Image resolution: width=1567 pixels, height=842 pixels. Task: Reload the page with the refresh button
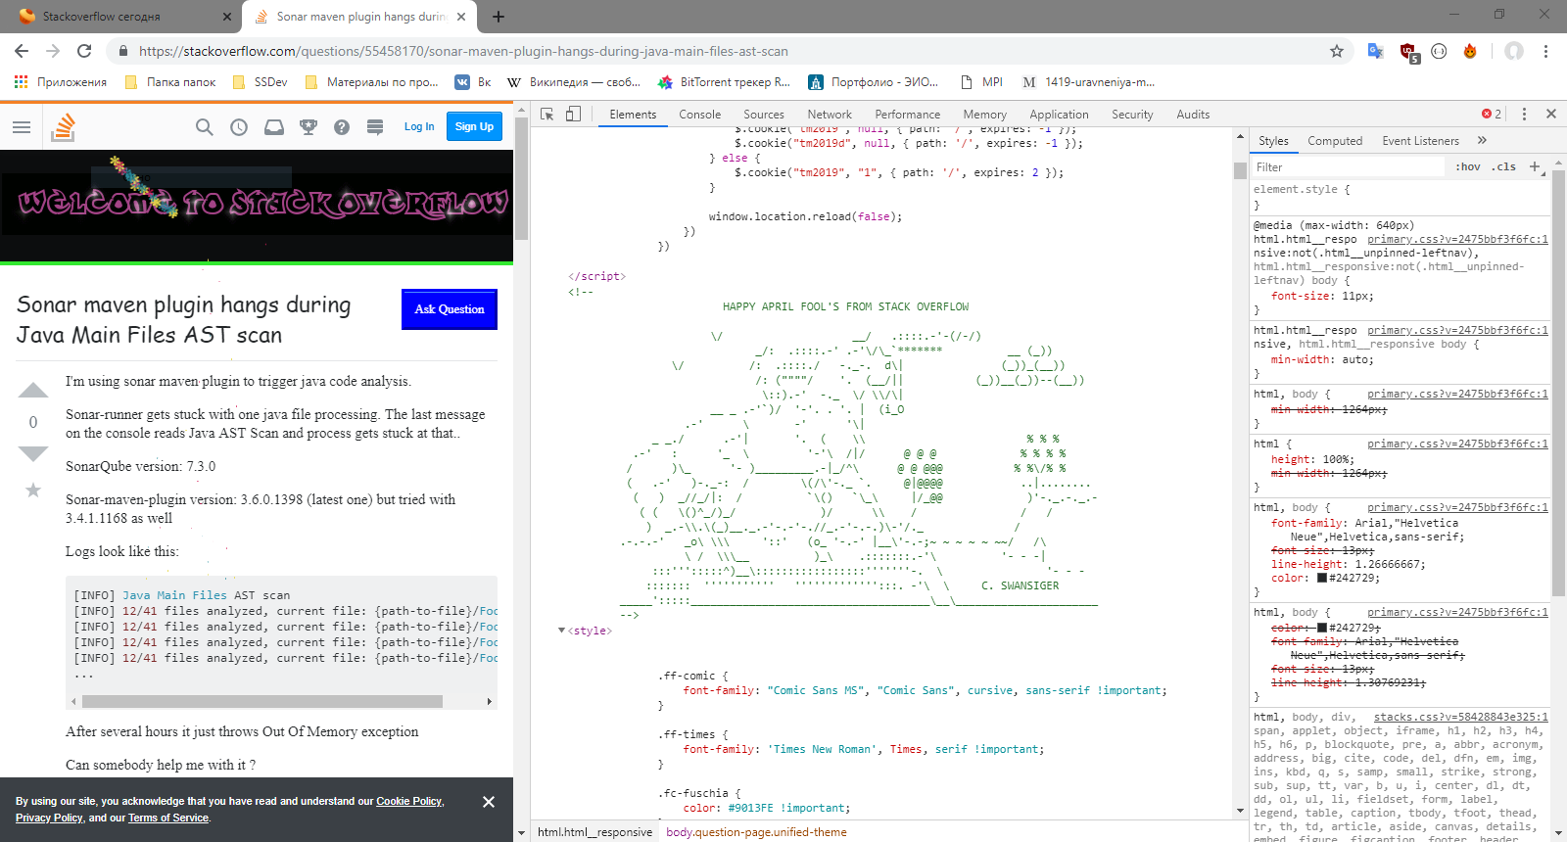point(84,51)
